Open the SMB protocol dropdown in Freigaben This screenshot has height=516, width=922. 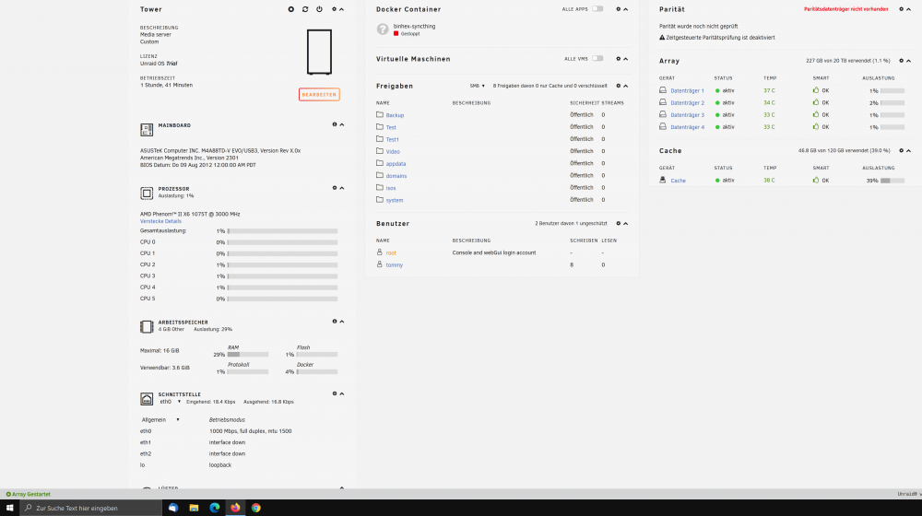click(x=477, y=86)
